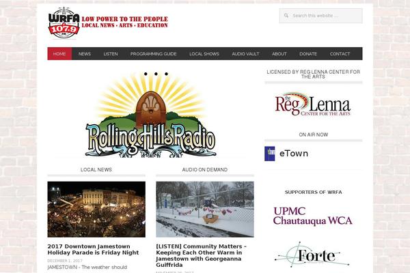The image size is (410, 273).
Task: Click the Local News heading
Action: pyautogui.click(x=96, y=170)
